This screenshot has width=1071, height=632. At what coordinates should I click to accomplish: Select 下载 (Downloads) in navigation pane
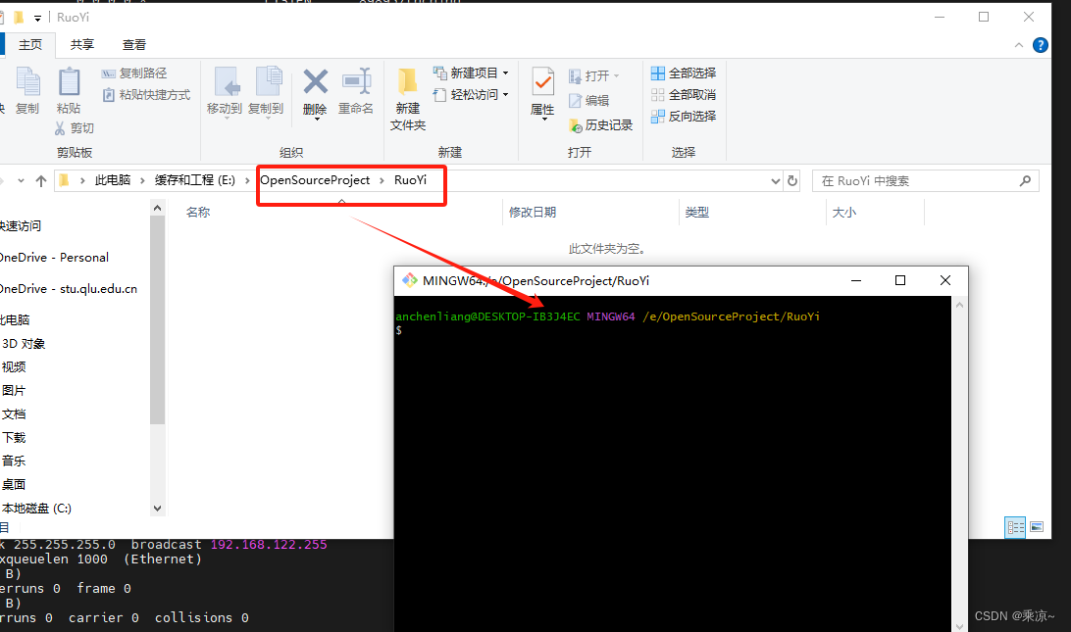coord(14,437)
